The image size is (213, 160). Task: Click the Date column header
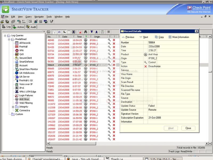[64, 37]
